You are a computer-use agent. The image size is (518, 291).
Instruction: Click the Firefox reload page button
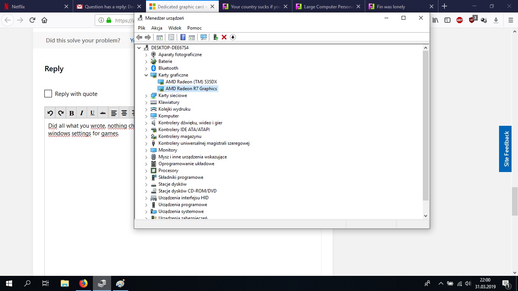32,20
